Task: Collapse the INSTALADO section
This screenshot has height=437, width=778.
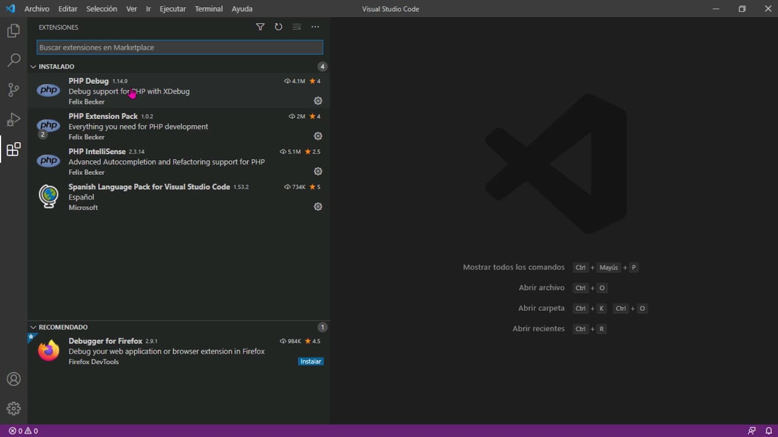Action: (x=57, y=67)
